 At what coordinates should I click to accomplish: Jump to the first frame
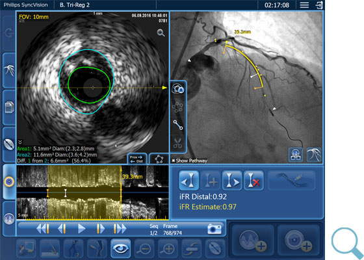click(x=43, y=229)
